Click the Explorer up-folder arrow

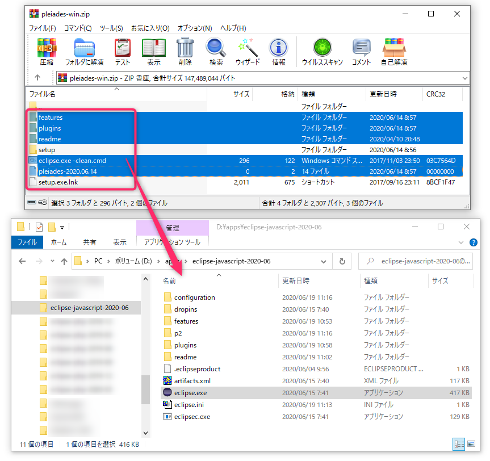[x=64, y=261]
